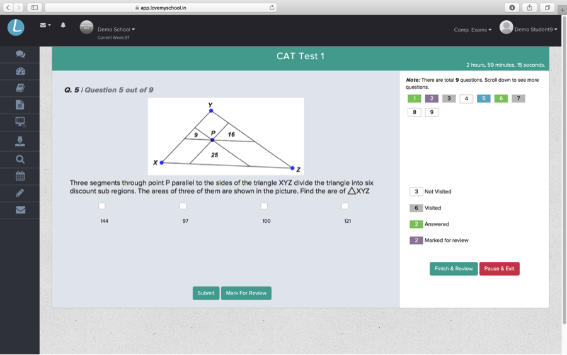The height and width of the screenshot is (355, 567).
Task: Click the page vertical scrollbar
Action: 564,170
